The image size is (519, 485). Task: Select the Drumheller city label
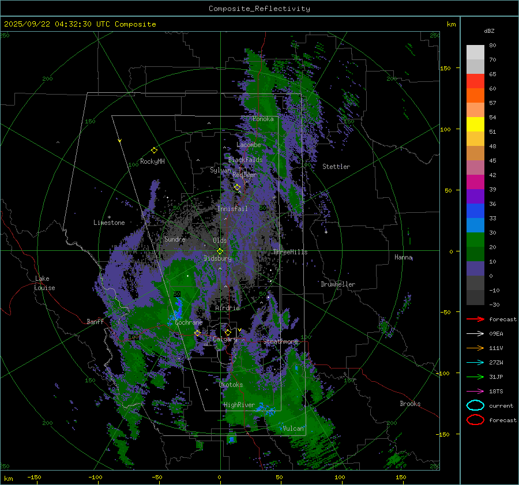click(338, 284)
